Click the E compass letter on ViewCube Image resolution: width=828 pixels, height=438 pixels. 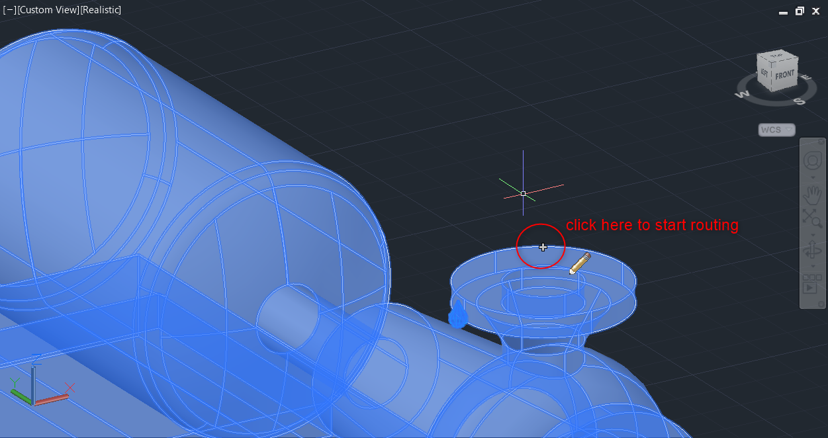806,77
